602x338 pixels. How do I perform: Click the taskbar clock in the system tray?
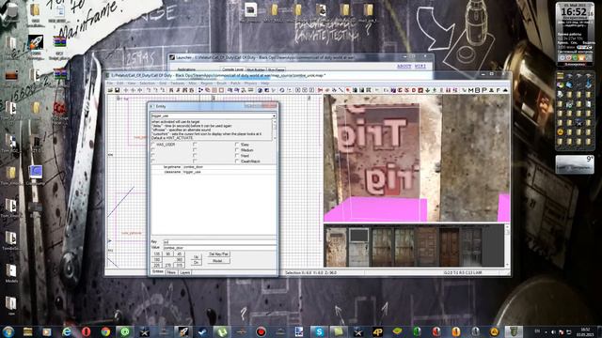coord(585,331)
